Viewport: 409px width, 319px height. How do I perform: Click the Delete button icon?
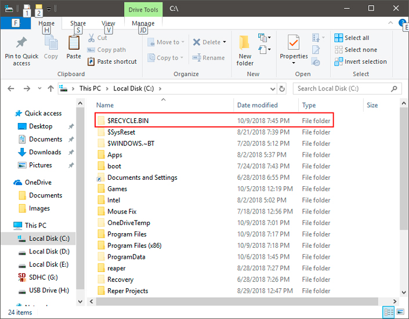click(197, 42)
